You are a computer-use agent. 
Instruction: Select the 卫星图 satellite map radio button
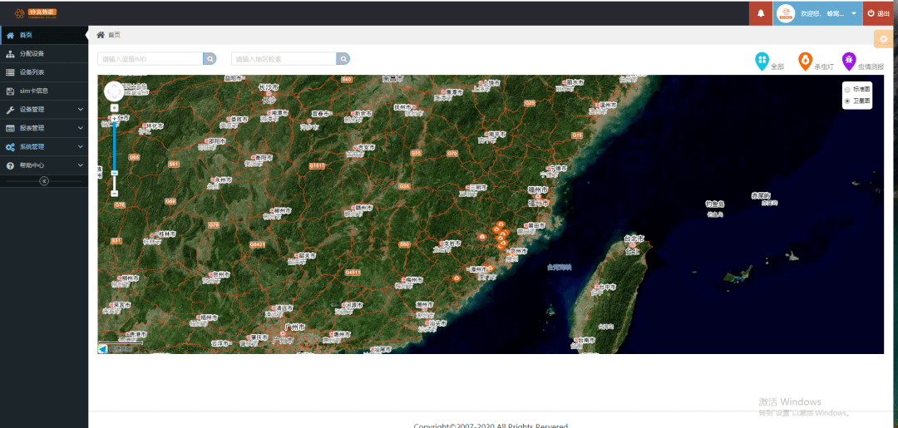click(847, 101)
